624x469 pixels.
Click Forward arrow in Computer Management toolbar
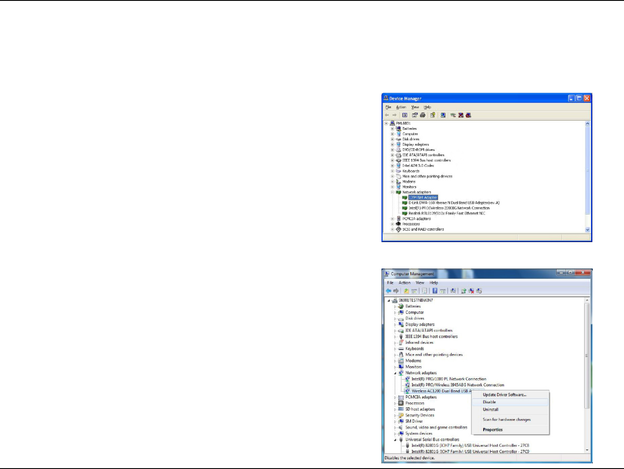[396, 291]
